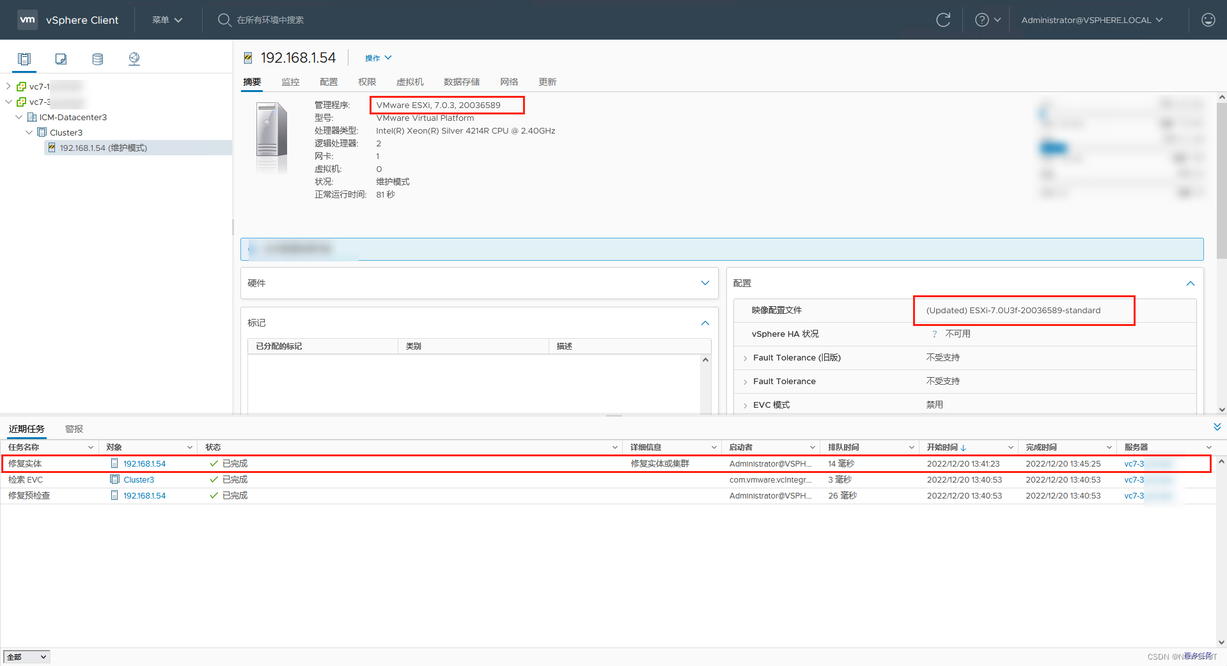Click vCenter icon next to vc7-3
Screen dimensions: 1227x666
22,102
